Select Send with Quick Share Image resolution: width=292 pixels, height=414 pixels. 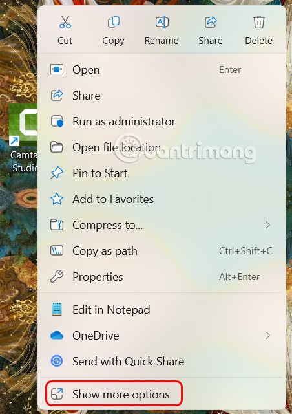click(x=162, y=361)
